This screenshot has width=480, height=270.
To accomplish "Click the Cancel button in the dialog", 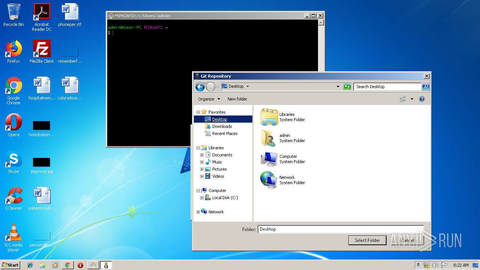I will point(408,240).
